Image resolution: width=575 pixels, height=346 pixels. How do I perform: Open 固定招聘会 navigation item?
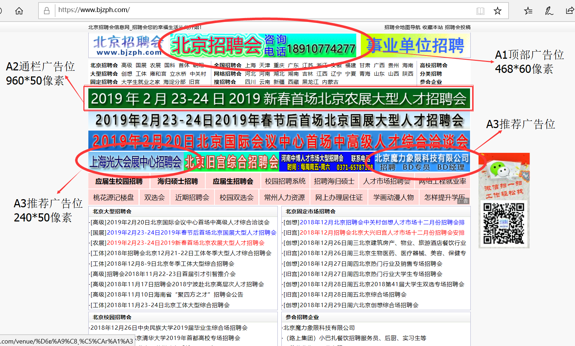(104, 82)
